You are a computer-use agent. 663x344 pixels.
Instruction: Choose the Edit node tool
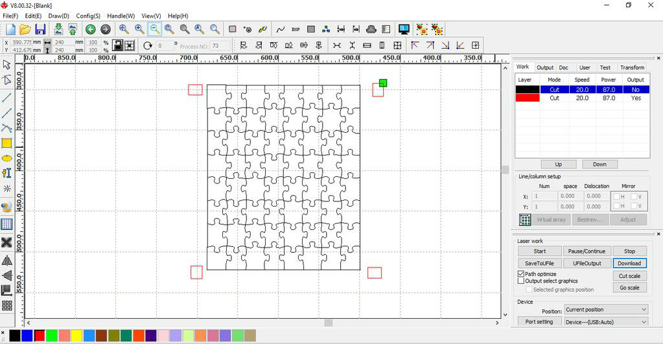[6, 80]
